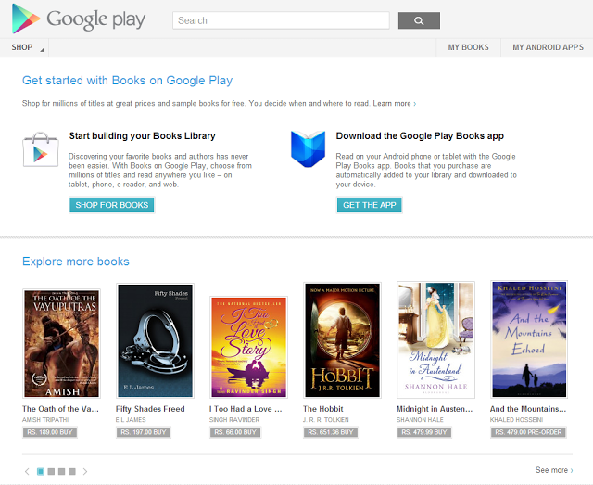Screen dimensions: 593x485
Task: Select the second carousel page dot
Action: [x=51, y=471]
